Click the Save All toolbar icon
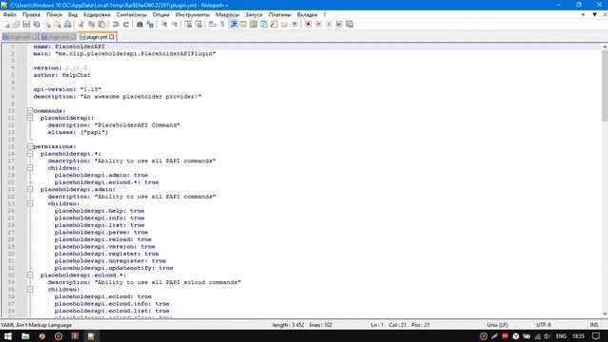Image resolution: width=608 pixels, height=342 pixels. click(x=37, y=25)
